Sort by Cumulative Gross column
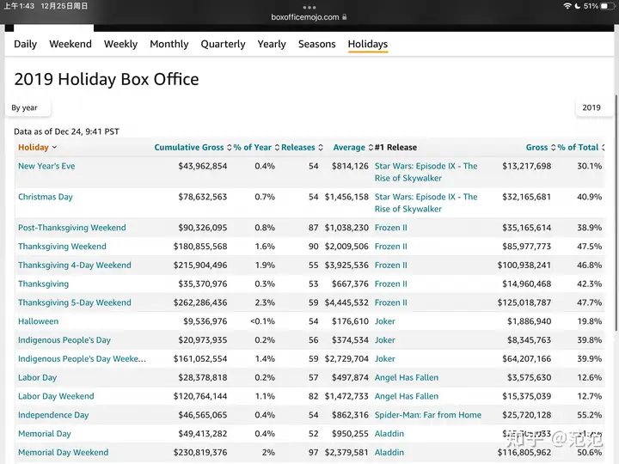Image resolution: width=619 pixels, height=464 pixels. 193,148
